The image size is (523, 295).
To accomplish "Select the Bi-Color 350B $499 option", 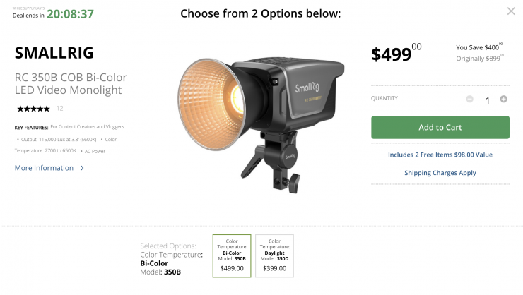I will 232,255.
